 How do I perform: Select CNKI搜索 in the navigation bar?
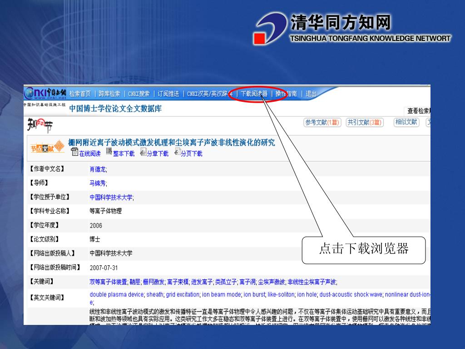[x=139, y=94]
